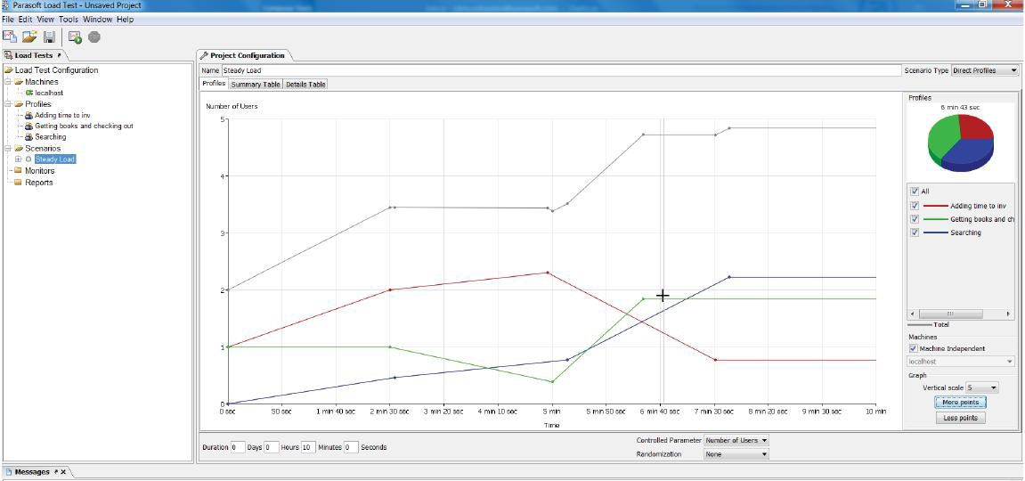Select the Profiles graph tab
The height and width of the screenshot is (481, 1025).
click(214, 84)
